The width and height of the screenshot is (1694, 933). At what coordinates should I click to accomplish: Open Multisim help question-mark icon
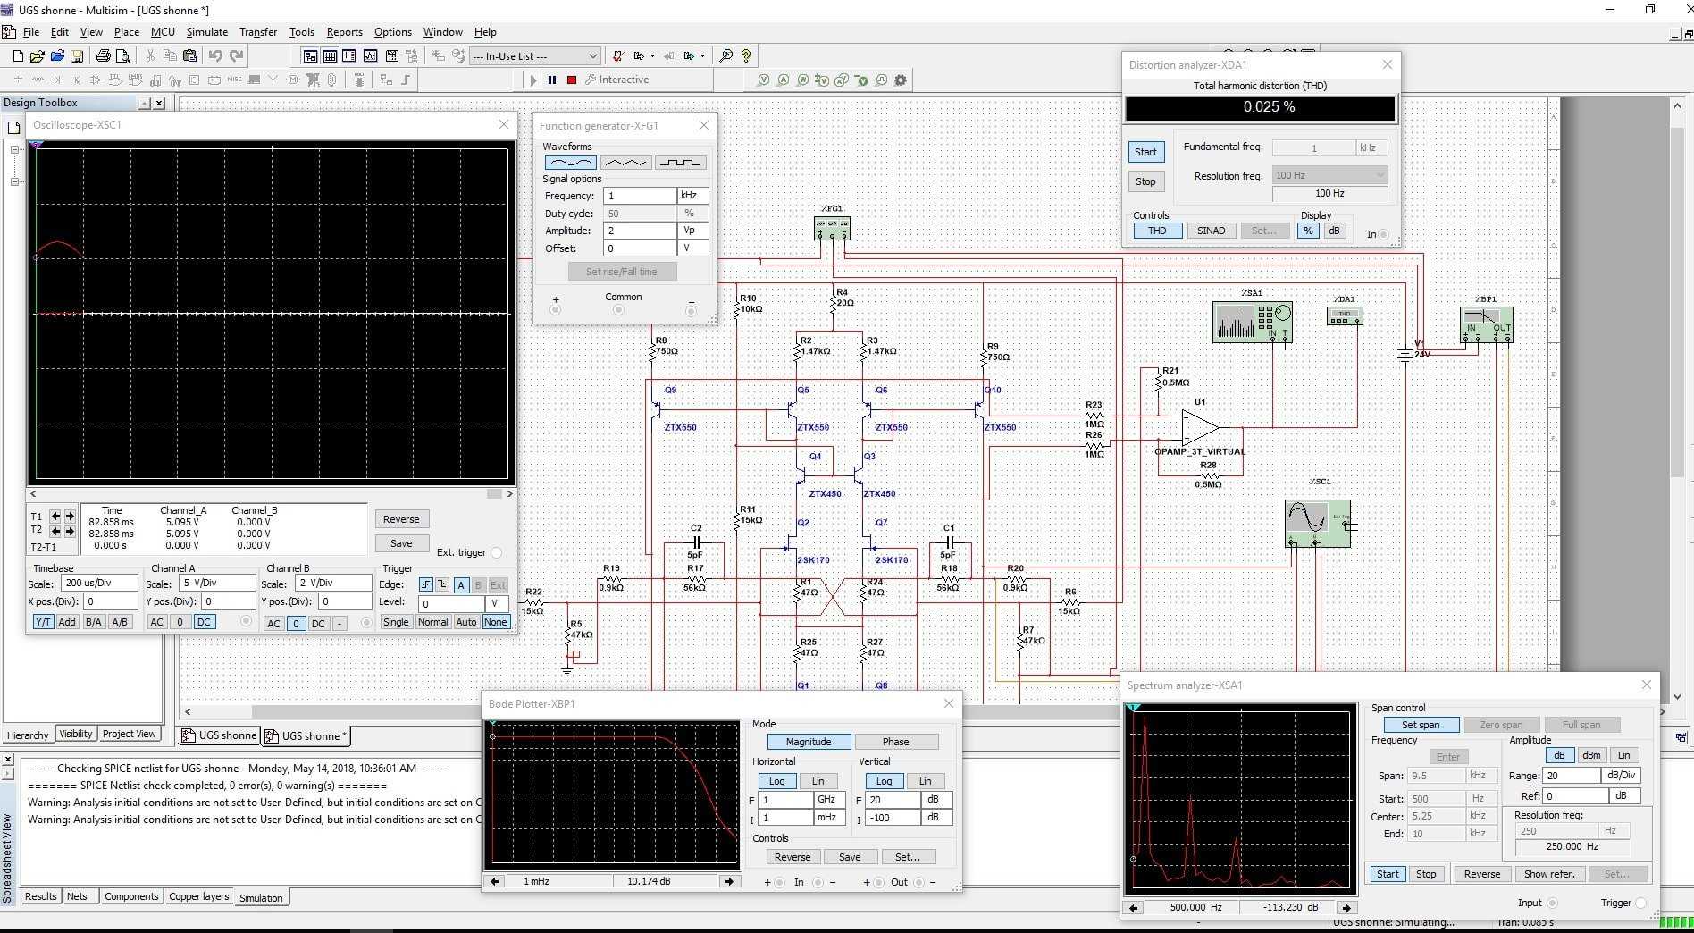click(746, 55)
